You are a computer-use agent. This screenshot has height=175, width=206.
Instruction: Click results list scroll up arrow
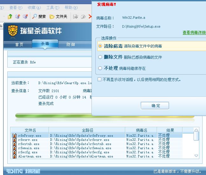pyautogui.click(x=196, y=130)
